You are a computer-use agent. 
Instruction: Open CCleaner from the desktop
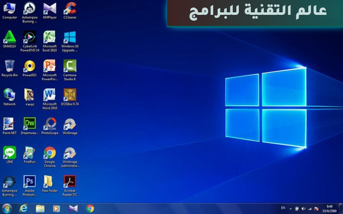pyautogui.click(x=70, y=11)
